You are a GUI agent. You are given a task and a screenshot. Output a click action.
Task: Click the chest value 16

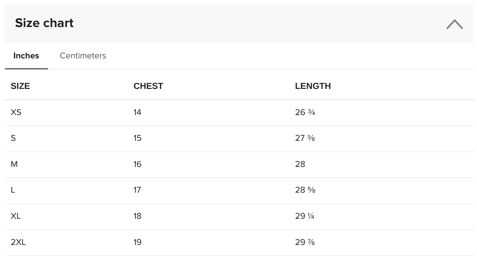click(137, 164)
